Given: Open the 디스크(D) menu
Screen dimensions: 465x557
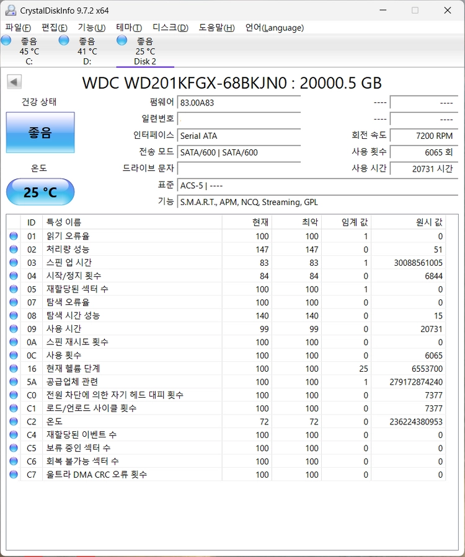Looking at the screenshot, I should (x=170, y=28).
